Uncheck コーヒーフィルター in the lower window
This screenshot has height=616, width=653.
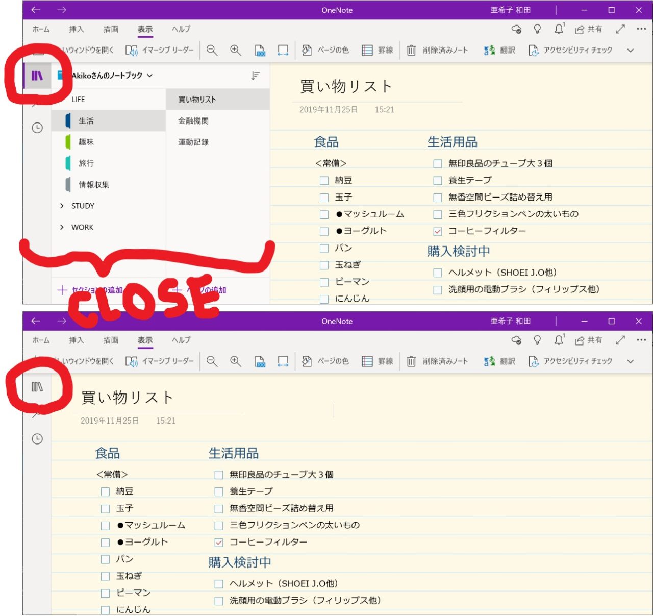219,543
